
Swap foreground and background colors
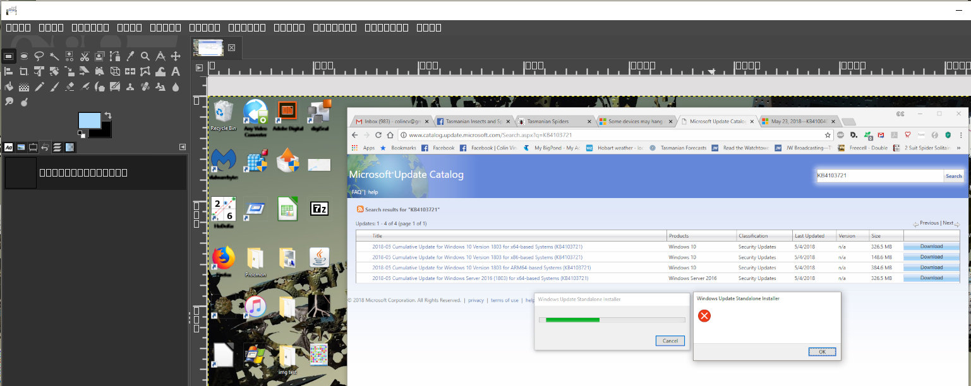point(108,115)
